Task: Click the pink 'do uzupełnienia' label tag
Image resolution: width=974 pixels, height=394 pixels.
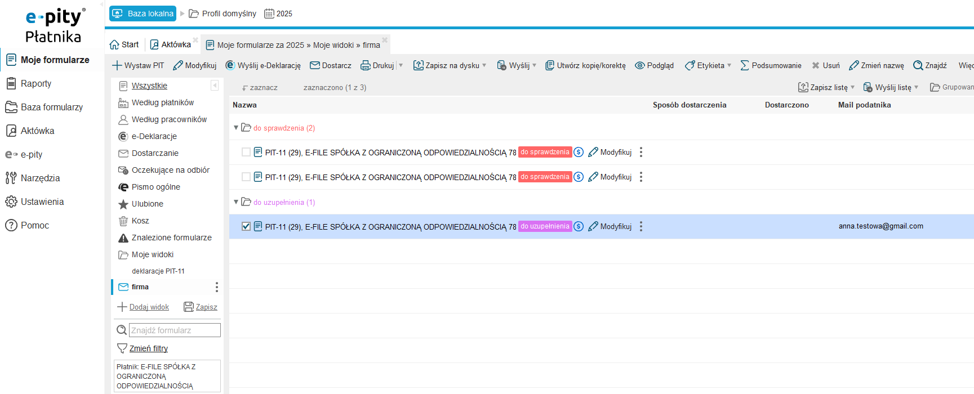Action: click(545, 226)
